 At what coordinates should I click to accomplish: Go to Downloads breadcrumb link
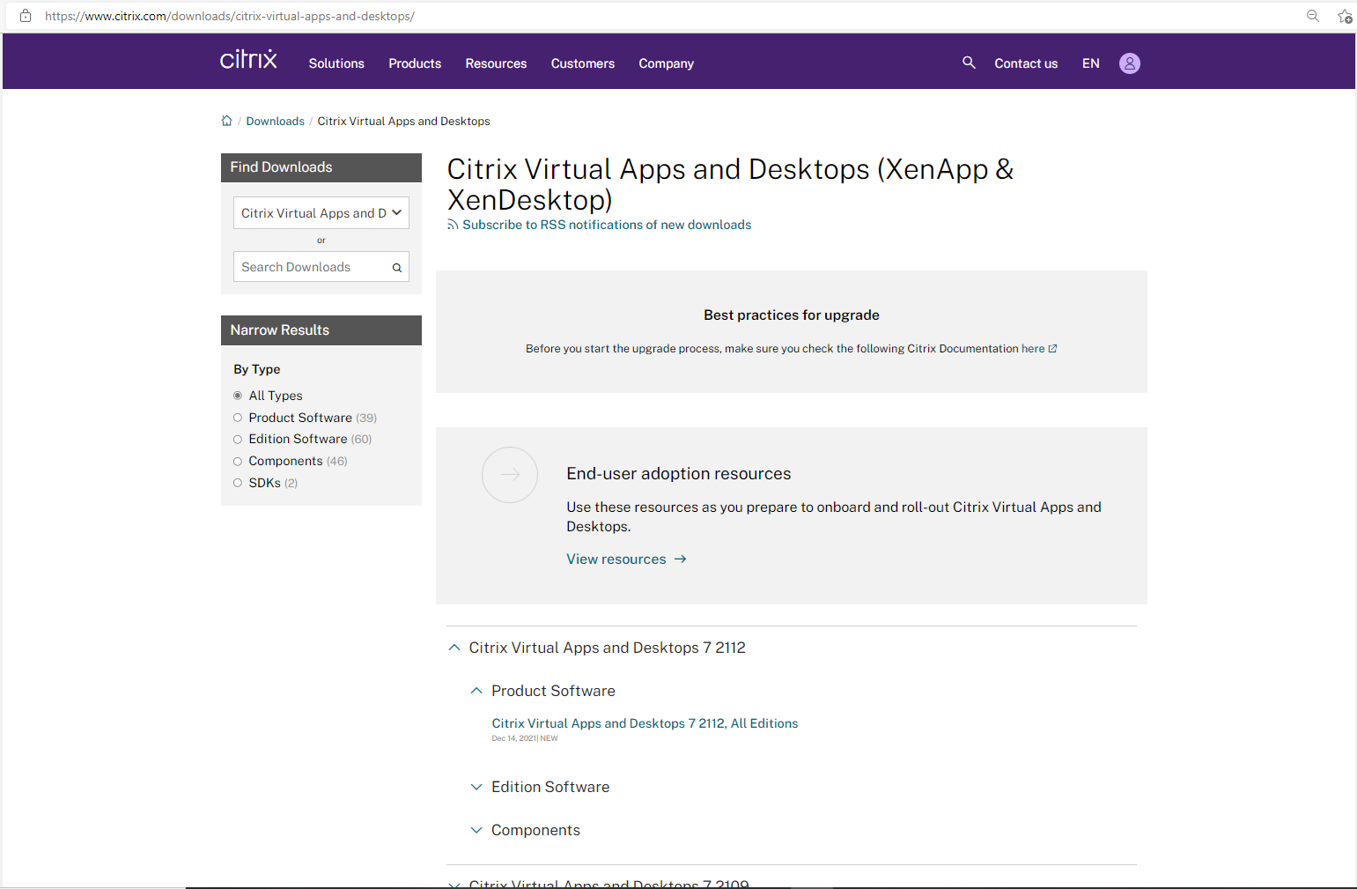pyautogui.click(x=276, y=122)
